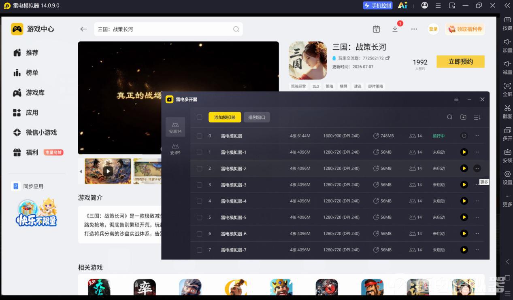Open more options for 雷电模拟器 row 0

[x=477, y=136]
